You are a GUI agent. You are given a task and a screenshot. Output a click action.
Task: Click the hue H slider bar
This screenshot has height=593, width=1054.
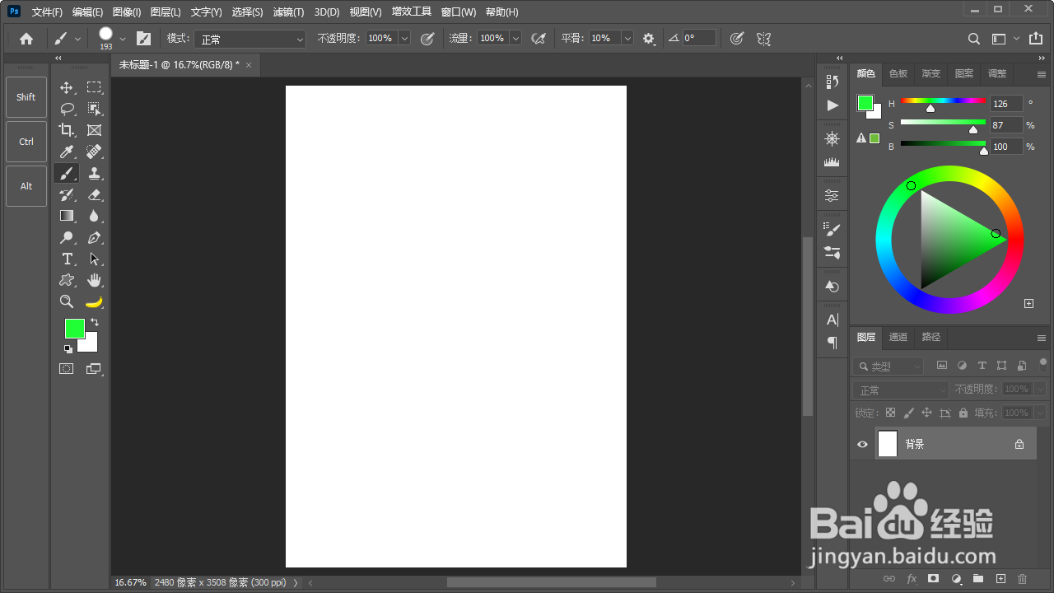click(943, 101)
